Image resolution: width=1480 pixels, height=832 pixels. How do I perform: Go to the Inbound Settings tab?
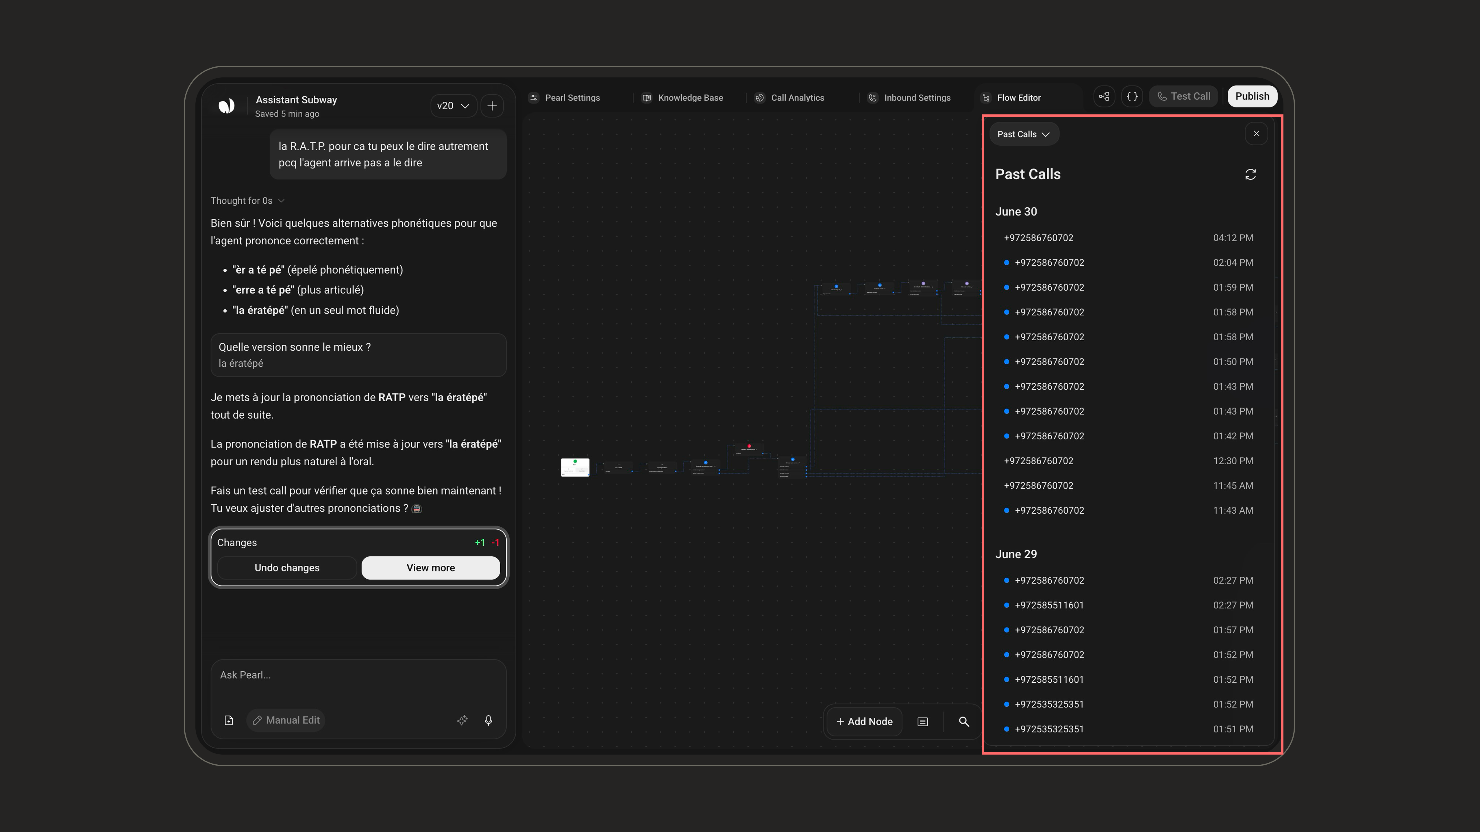coord(909,98)
